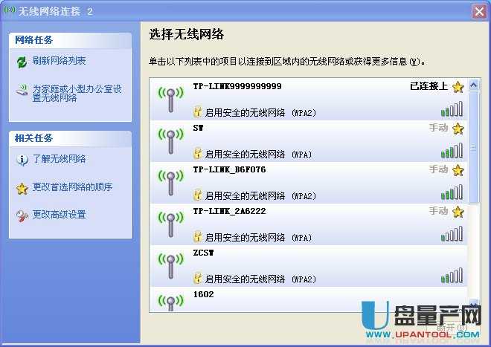Click the star icon on SW network row

click(458, 129)
